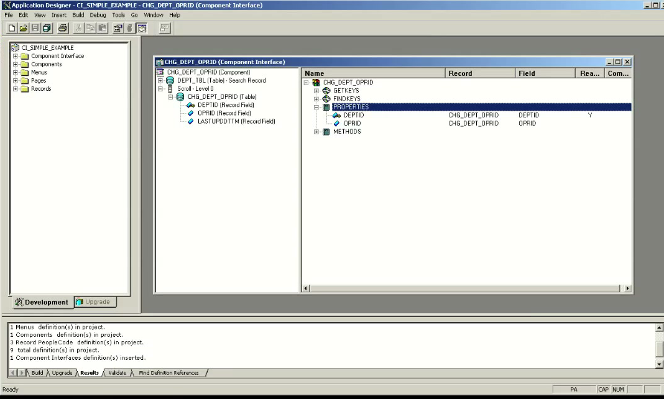The height and width of the screenshot is (399, 664).
Task: Open definition Properties toolbar icon
Action: point(118,29)
